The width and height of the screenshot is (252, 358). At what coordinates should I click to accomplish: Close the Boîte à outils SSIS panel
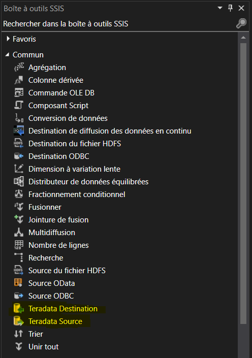241,8
